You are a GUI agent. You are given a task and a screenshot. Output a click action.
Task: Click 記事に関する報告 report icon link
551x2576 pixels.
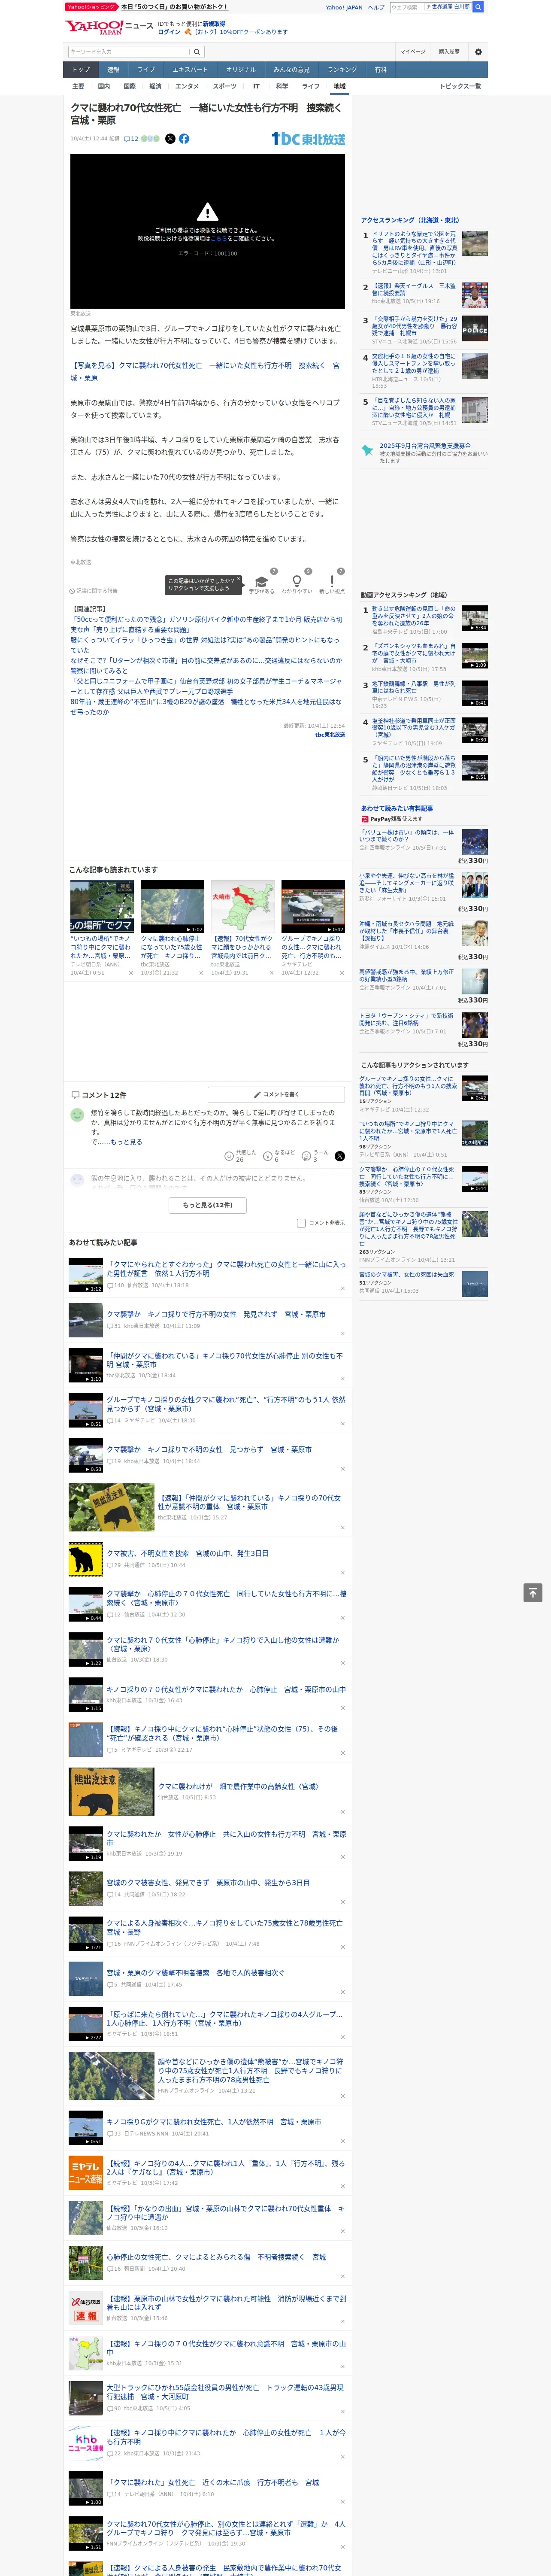coord(93,591)
